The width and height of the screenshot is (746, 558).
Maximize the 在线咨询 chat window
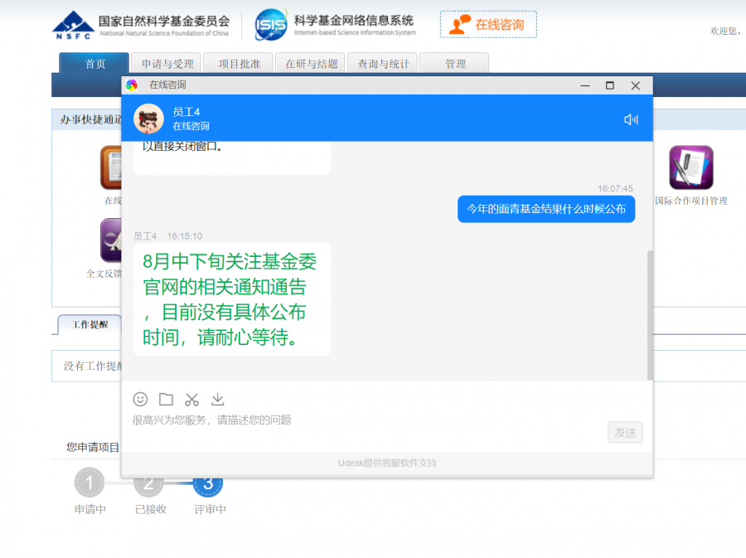(610, 85)
